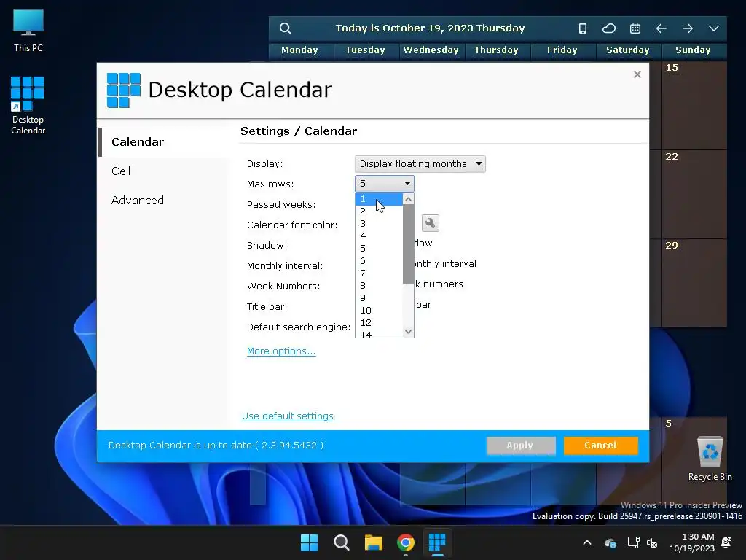The width and height of the screenshot is (746, 560).
Task: Open This PC desktop icon
Action: (28, 31)
